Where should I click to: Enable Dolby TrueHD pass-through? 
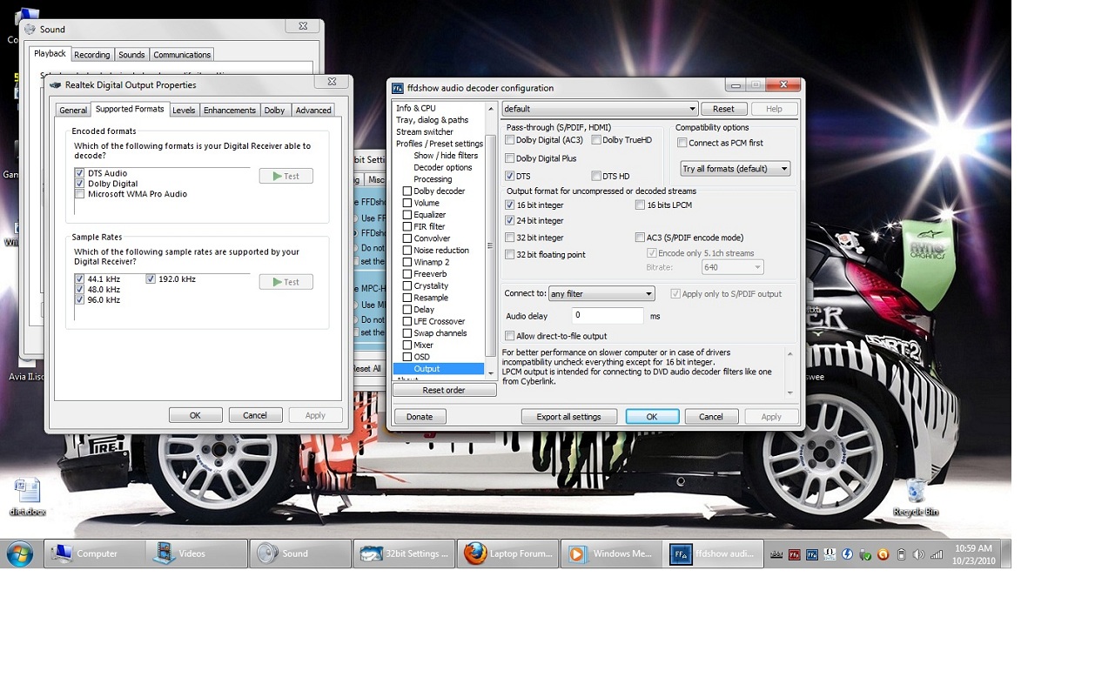click(x=596, y=140)
